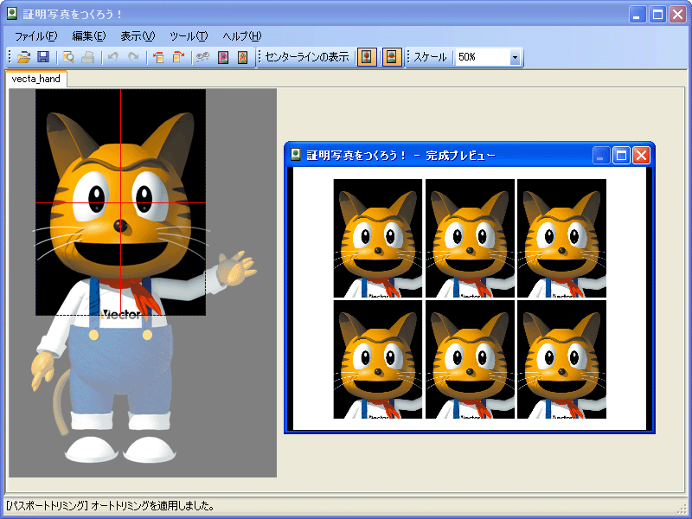
Task: Close the main 証明写真をつくろう! window
Action: (677, 15)
